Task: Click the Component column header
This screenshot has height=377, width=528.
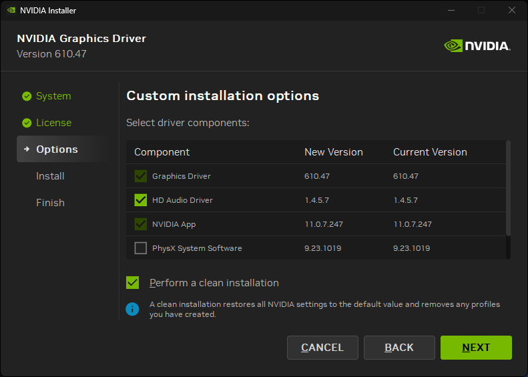Action: (162, 152)
